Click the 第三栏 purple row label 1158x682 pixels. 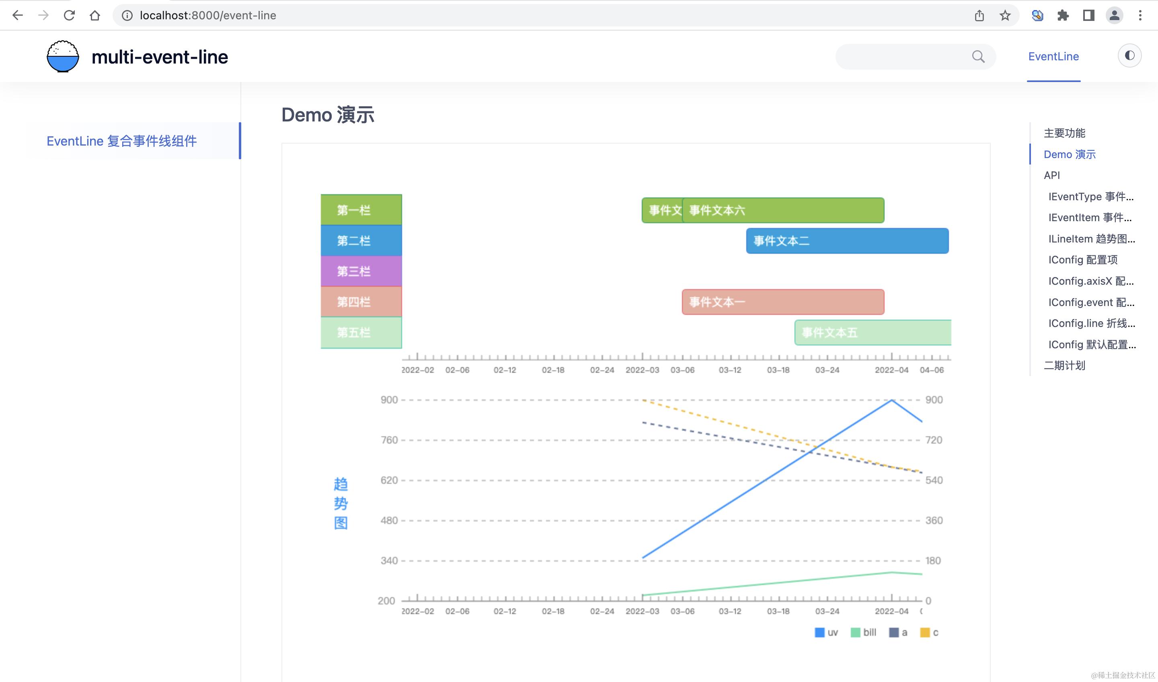[x=361, y=271]
